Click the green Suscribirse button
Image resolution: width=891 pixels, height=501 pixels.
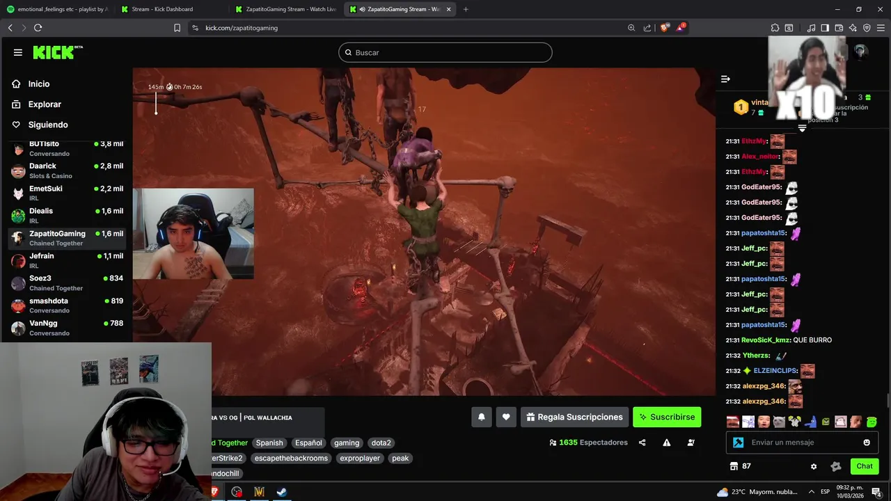click(x=667, y=417)
